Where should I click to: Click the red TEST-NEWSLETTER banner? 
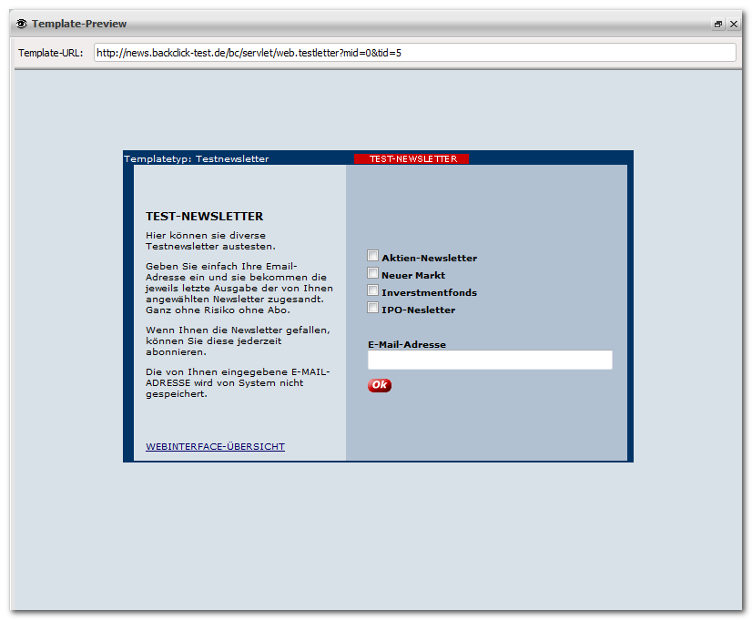coord(412,158)
